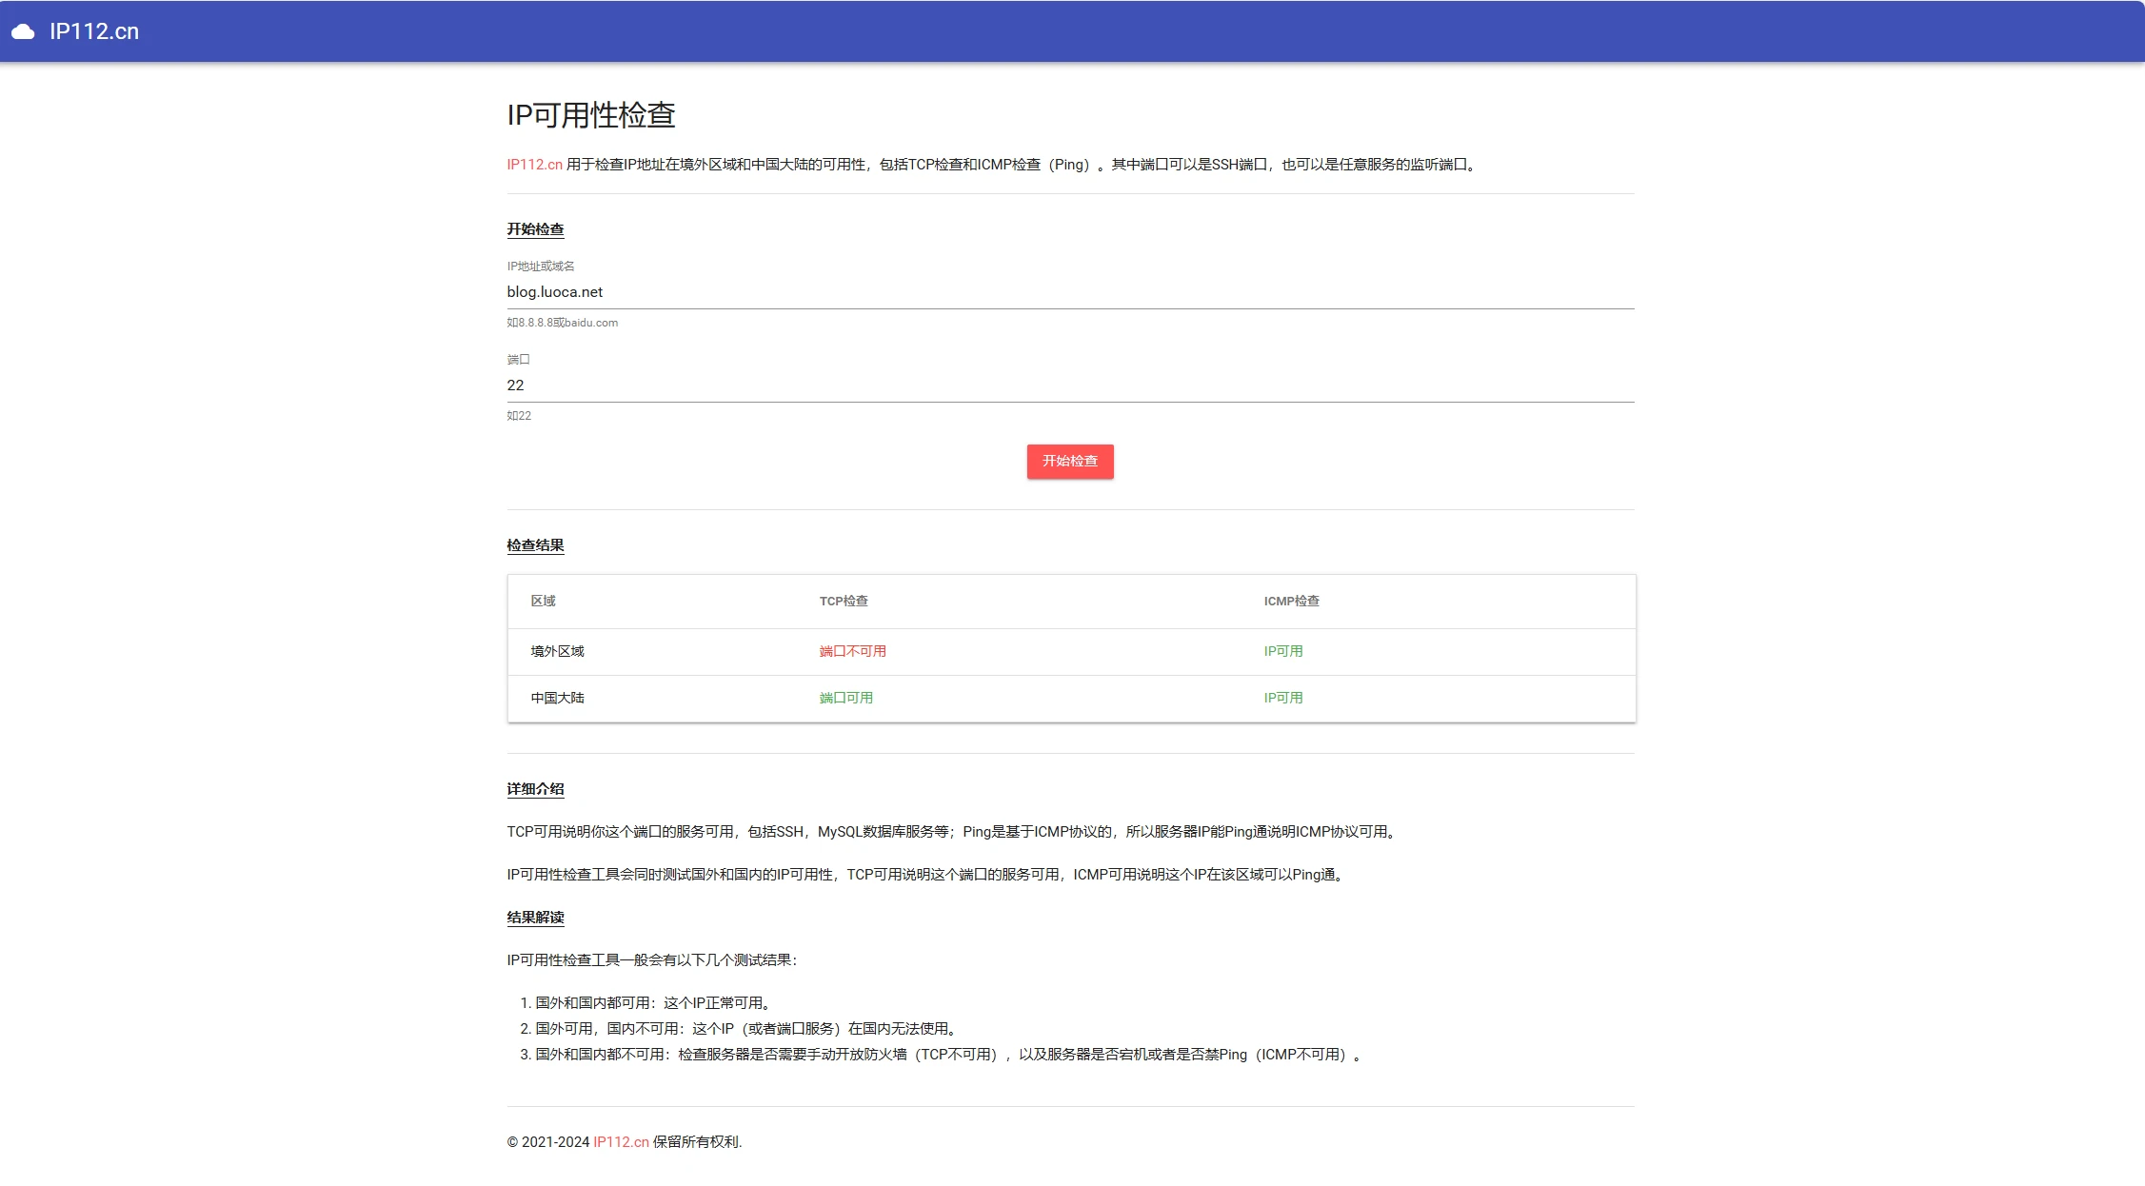Click list item 国外可用,国内不可用
Screen dimensions: 2145x1186
746,1029
